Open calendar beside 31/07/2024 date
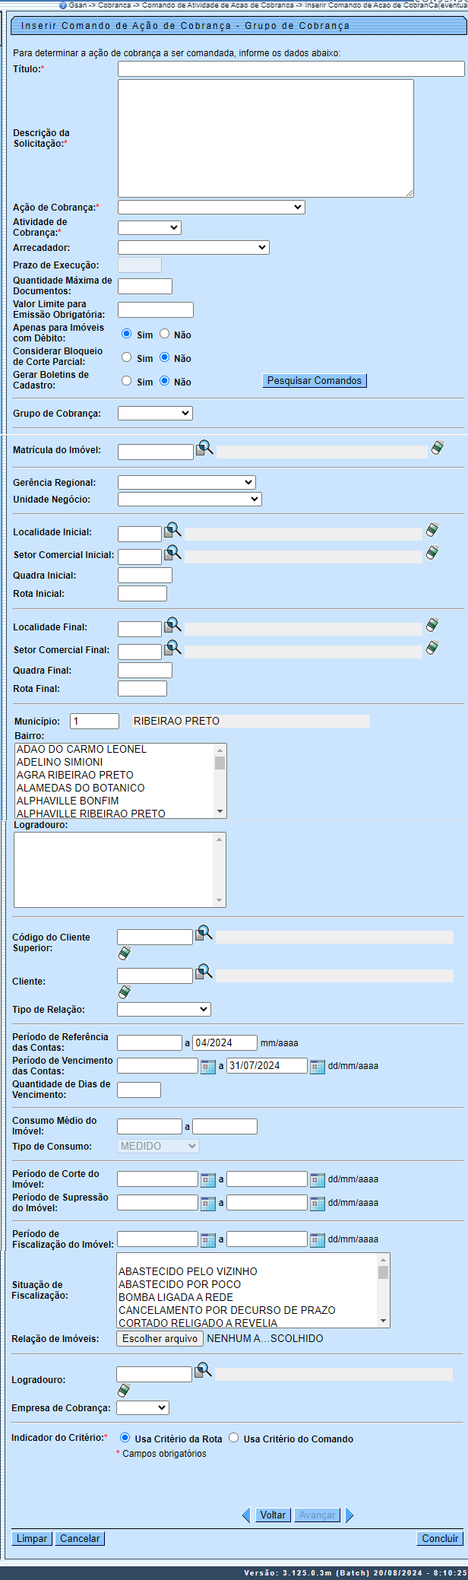 pyautogui.click(x=318, y=1067)
